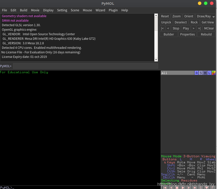Click 'Detected GLSL version 1.30.' log line
Screen dimensions: 217x189
click(21, 25)
